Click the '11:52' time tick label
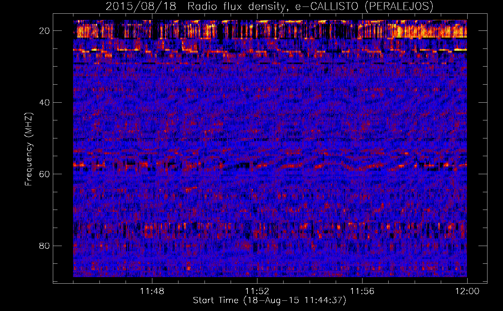 pyautogui.click(x=257, y=291)
